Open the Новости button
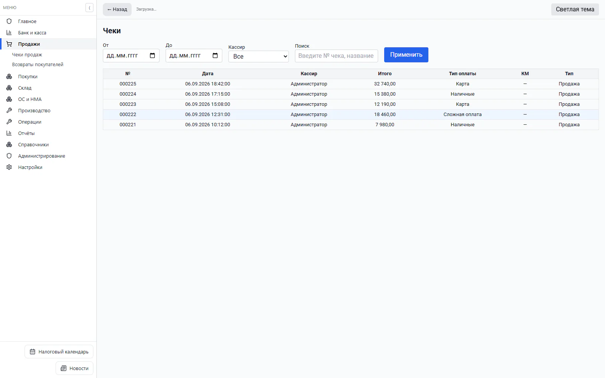Image resolution: width=605 pixels, height=378 pixels. [x=74, y=368]
